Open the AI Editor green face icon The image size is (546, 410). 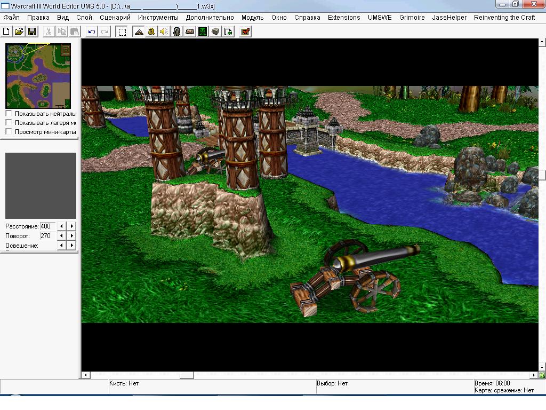[x=203, y=31]
